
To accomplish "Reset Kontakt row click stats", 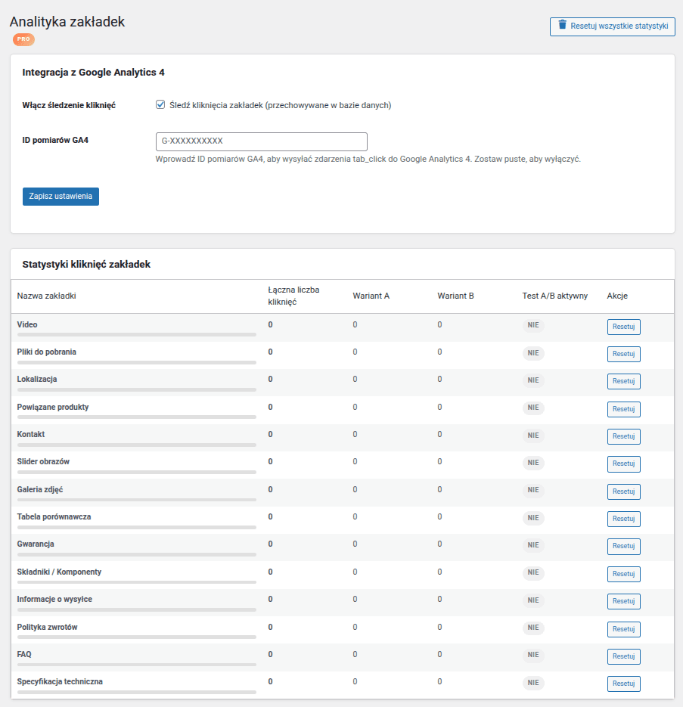I will (x=623, y=436).
